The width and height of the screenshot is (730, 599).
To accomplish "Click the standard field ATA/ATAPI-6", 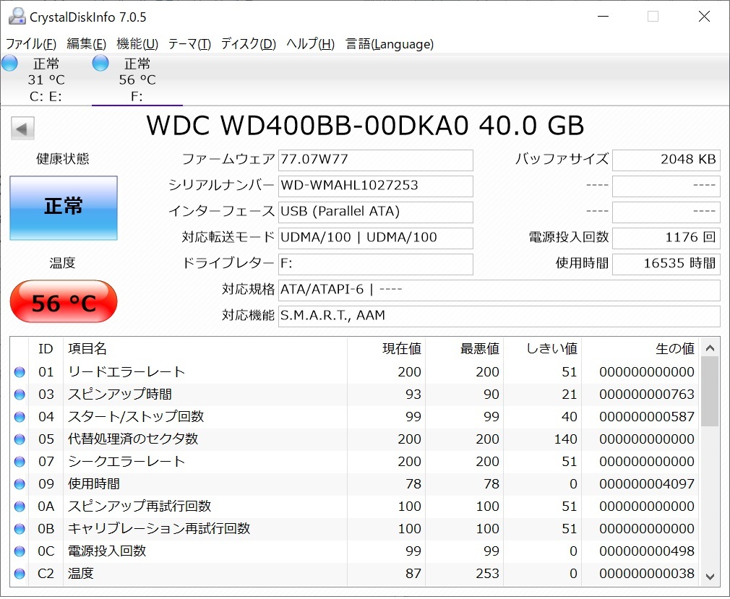I will pos(499,290).
